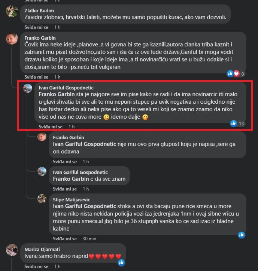Click the like reaction on Stipe Matijasevic's comment
The height and width of the screenshot is (271, 258).
pos(242,235)
